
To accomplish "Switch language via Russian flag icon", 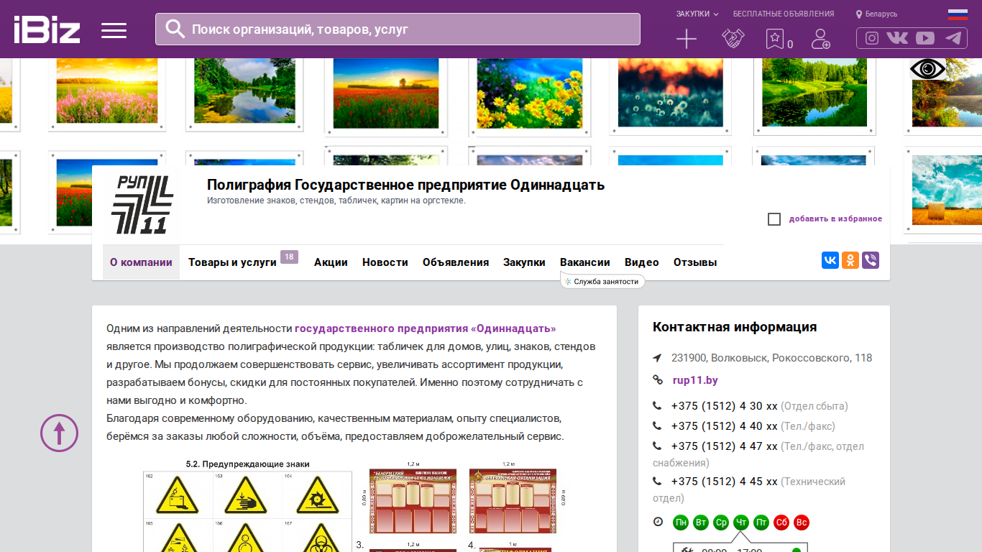I will point(958,14).
